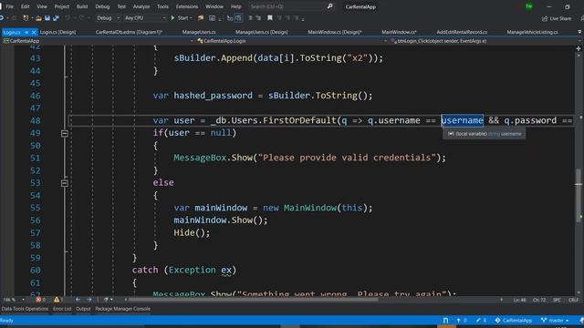The image size is (584, 328).
Task: Open the Analyze menu
Action: pos(141,6)
